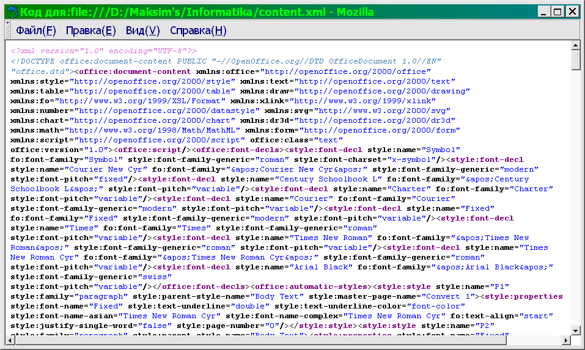The height and width of the screenshot is (350, 585).
Task: Click the "x-symbol" charset value
Action: coord(411,159)
